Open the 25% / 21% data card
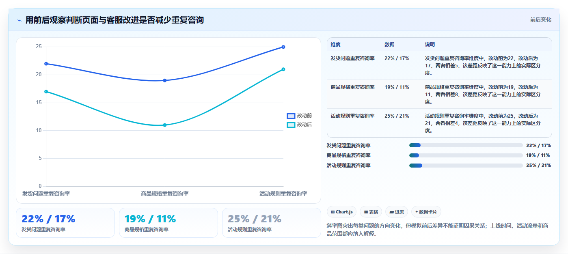Screen dimensions: 568x254 pos(272,223)
